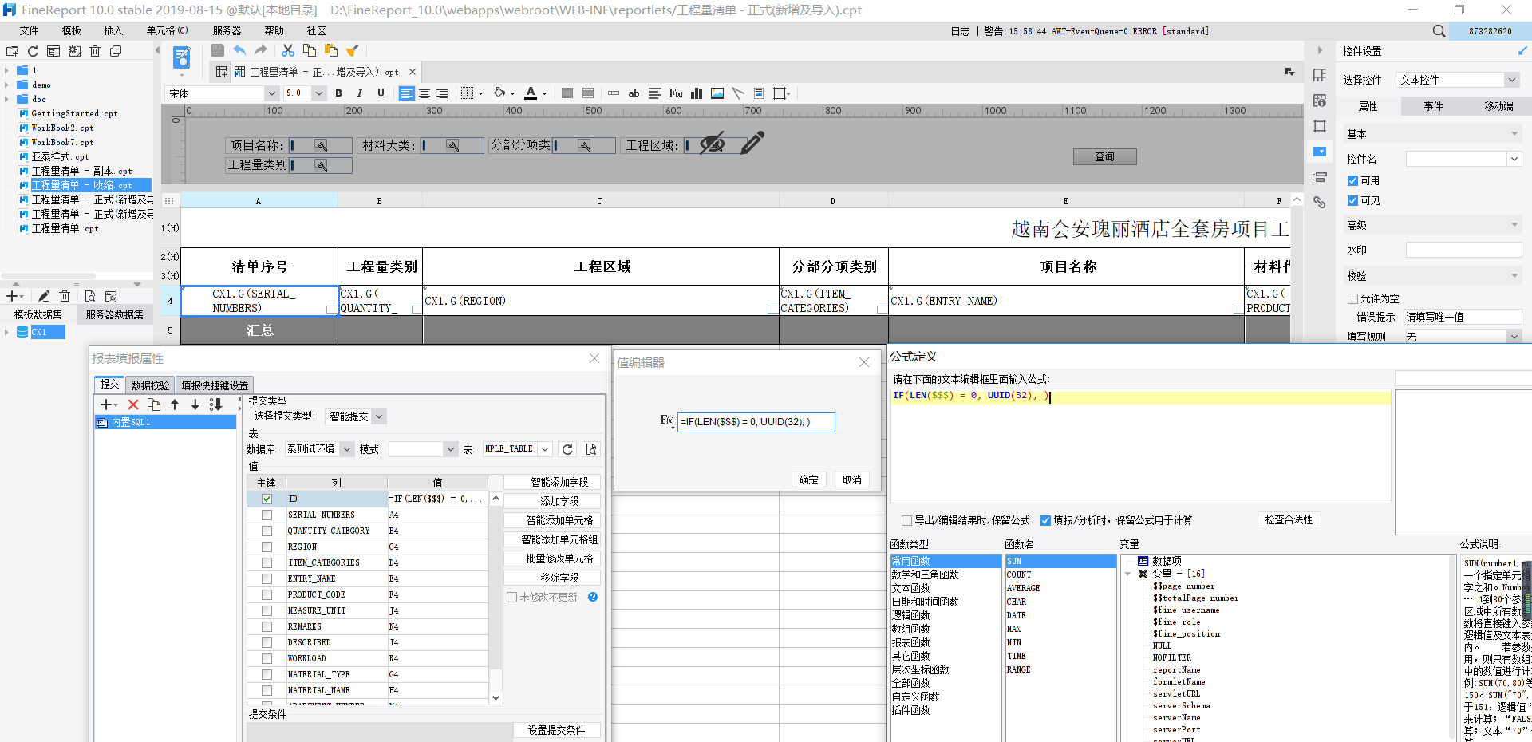This screenshot has width=1532, height=742.
Task: Click the Cut scissors icon
Action: 288,50
